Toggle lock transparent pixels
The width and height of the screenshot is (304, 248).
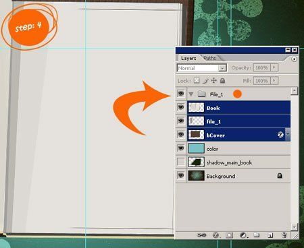[197, 80]
